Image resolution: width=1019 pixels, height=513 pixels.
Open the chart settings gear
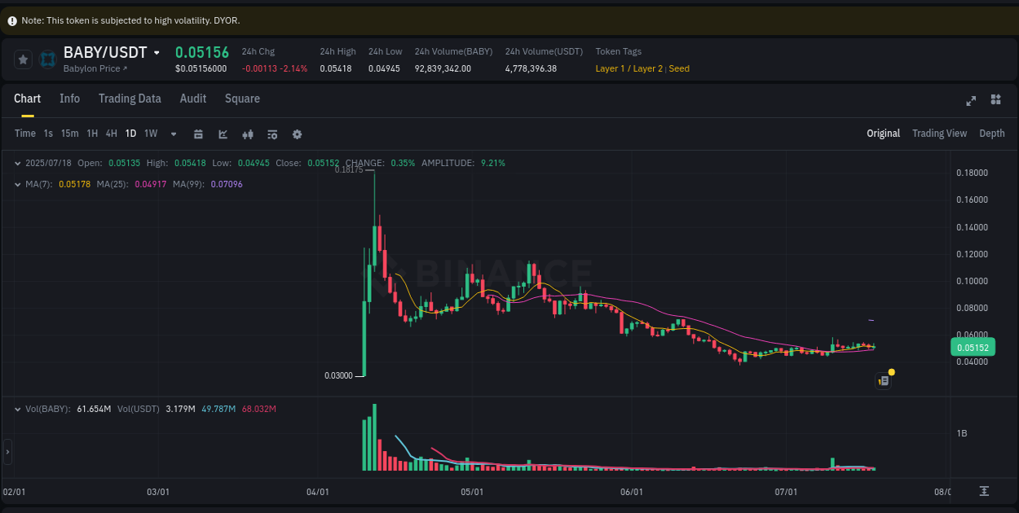(x=297, y=134)
